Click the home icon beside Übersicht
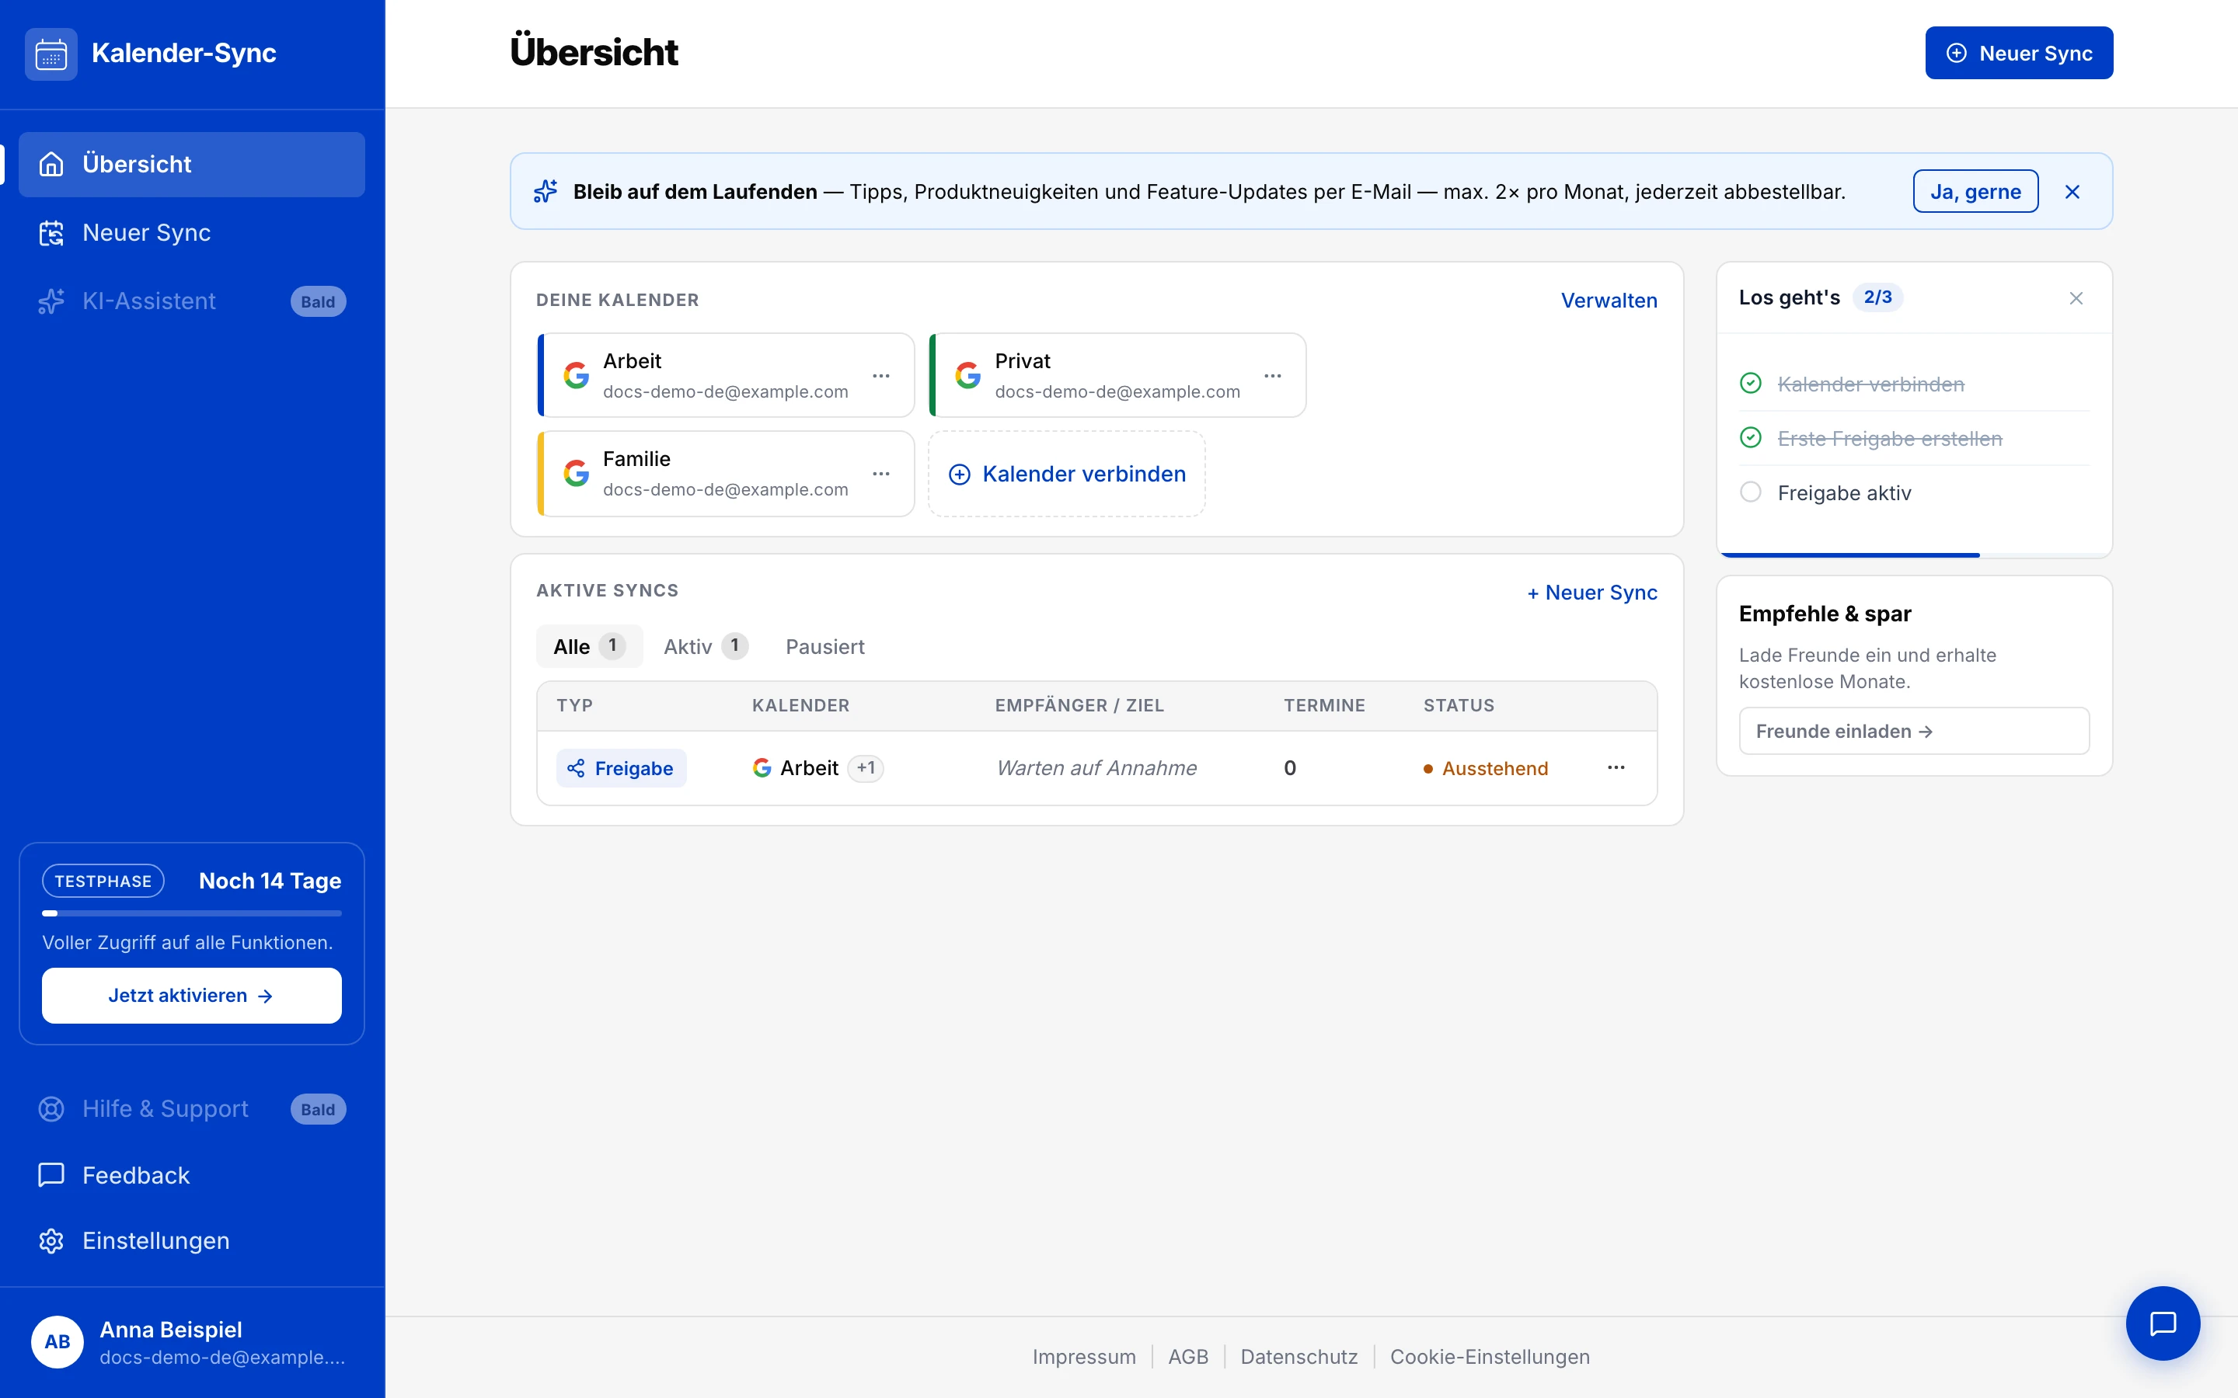Viewport: 2238px width, 1398px height. pyautogui.click(x=51, y=165)
